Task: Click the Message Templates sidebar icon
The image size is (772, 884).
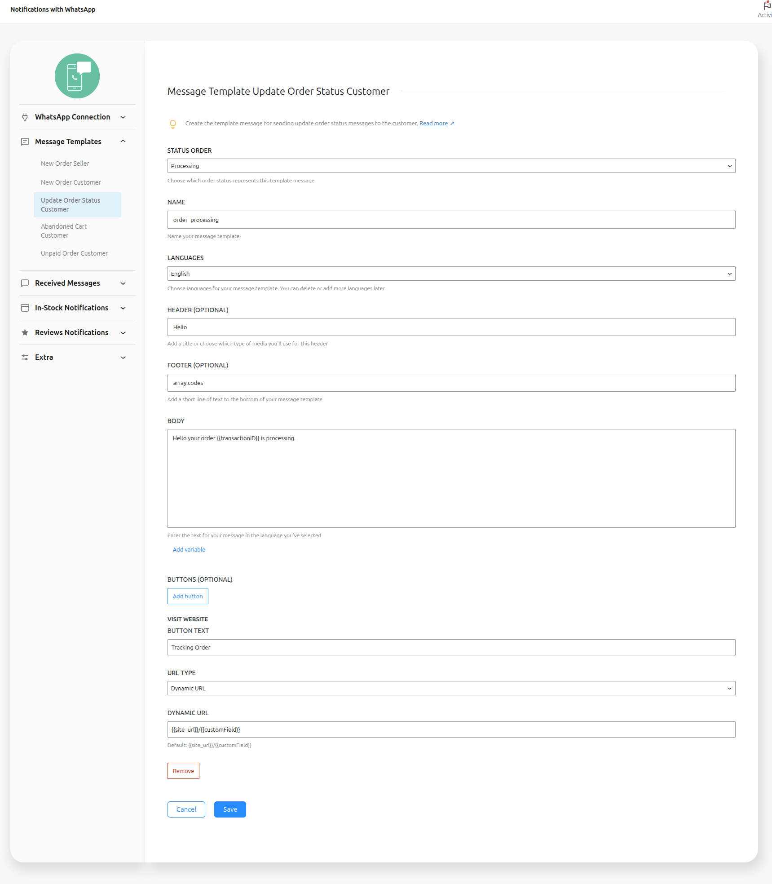Action: click(x=25, y=142)
